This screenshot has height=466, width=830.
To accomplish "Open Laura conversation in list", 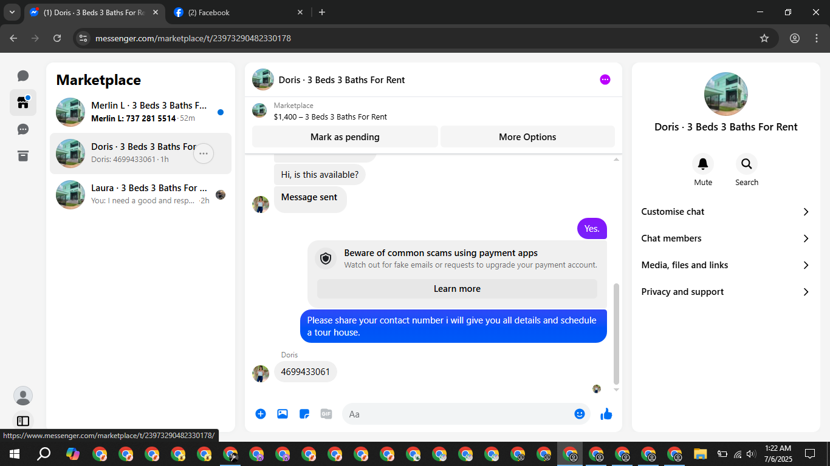I will click(x=140, y=195).
